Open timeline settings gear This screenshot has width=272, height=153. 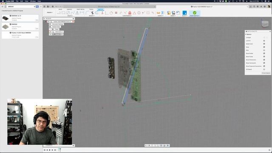pos(269,150)
